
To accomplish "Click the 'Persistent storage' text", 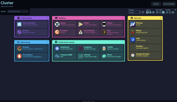I will point(90,49).
